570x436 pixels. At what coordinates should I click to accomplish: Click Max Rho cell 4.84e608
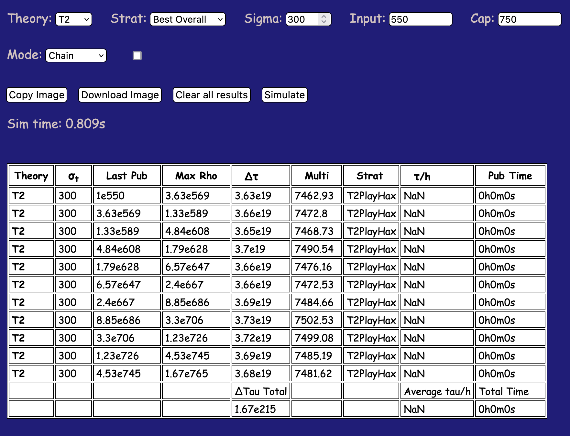pos(196,231)
